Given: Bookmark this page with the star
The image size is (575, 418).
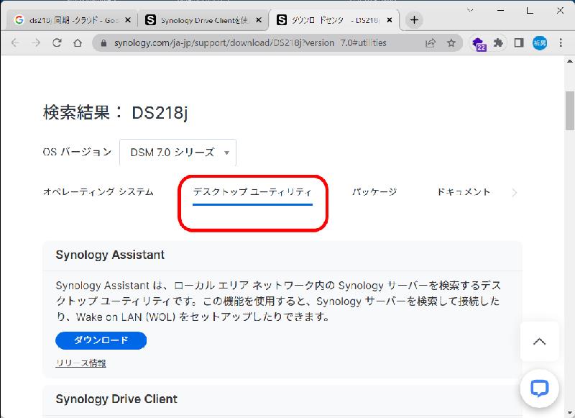Looking at the screenshot, I should tap(451, 43).
